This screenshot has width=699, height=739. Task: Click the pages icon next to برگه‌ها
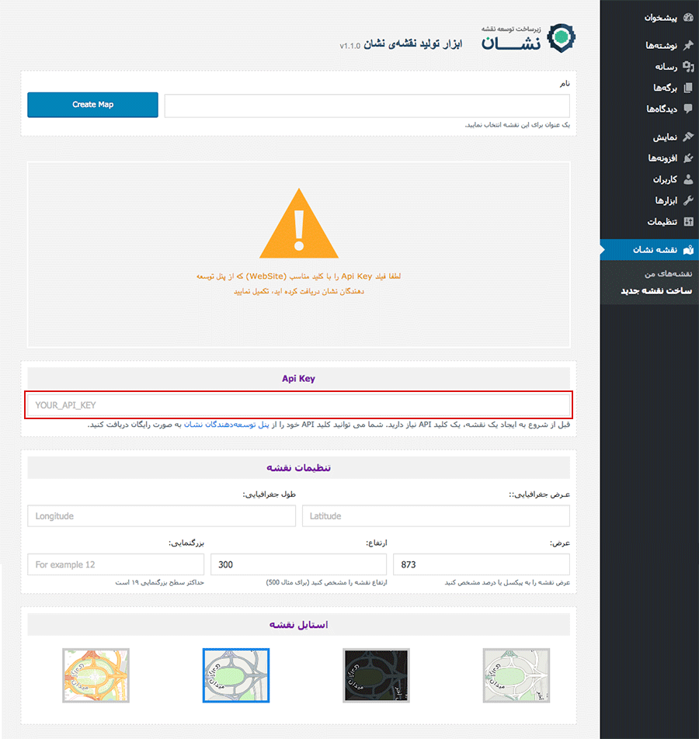[x=688, y=88]
